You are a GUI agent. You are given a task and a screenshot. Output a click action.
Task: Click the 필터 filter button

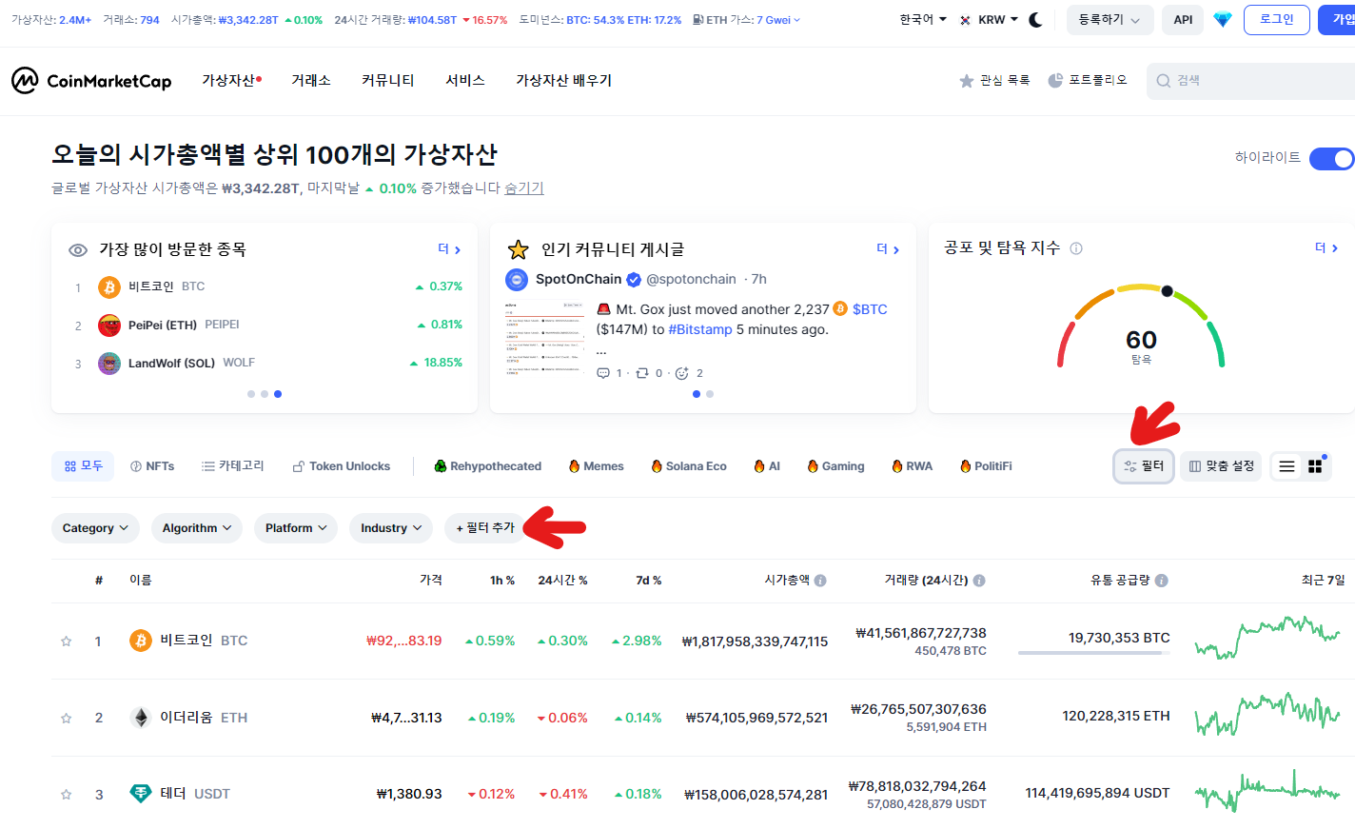pyautogui.click(x=1144, y=466)
